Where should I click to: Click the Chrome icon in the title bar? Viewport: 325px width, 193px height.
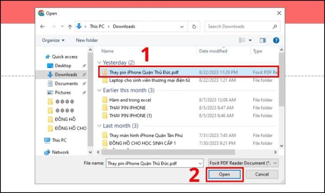(41, 13)
